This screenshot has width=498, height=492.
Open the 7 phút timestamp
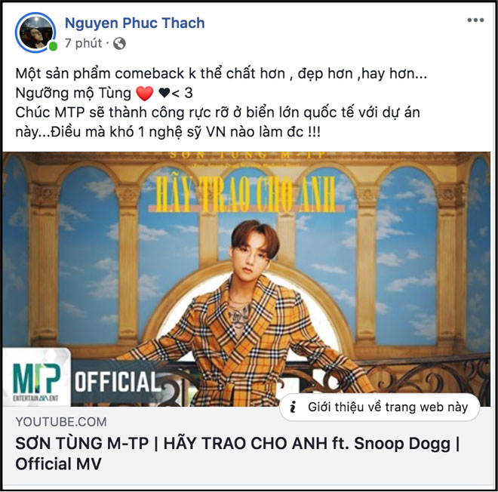[83, 43]
